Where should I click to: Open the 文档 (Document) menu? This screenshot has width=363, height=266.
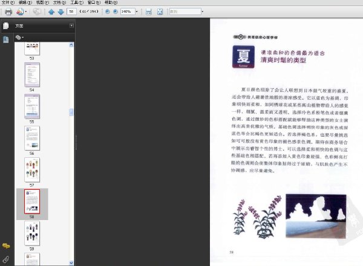[59, 2]
